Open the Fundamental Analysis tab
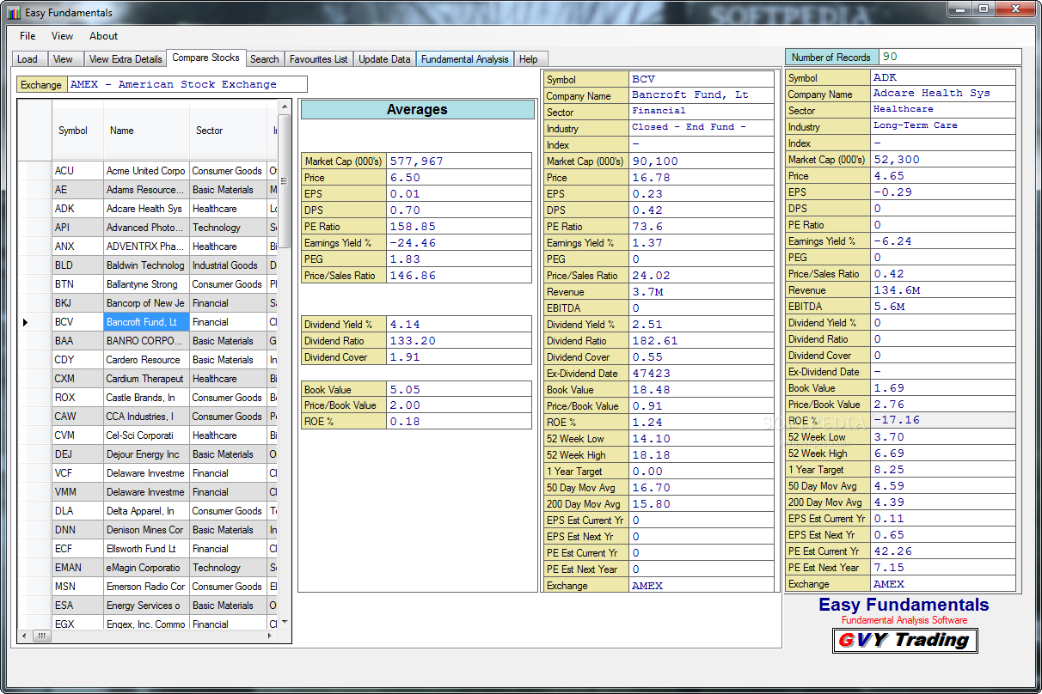Image resolution: width=1042 pixels, height=694 pixels. [465, 59]
